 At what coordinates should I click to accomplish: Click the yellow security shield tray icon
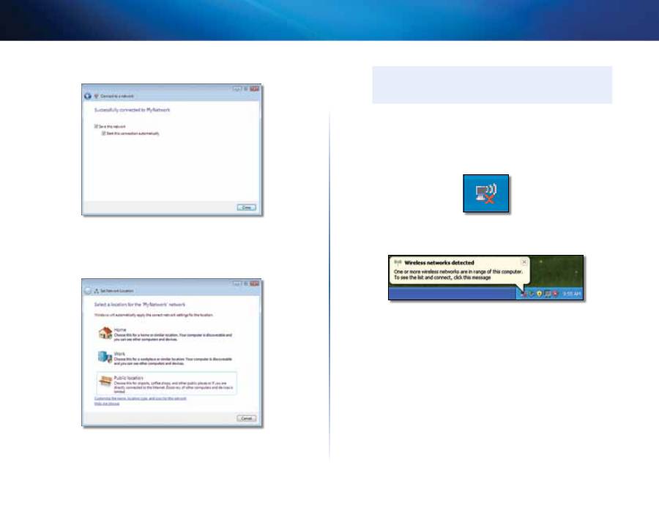(x=540, y=293)
